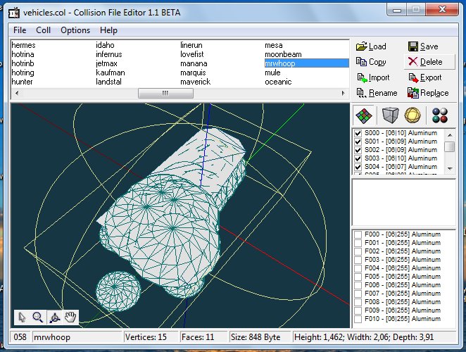Check the F000 Aluminum face checkbox
Viewport: 466px width, 352px height.
tap(358, 234)
